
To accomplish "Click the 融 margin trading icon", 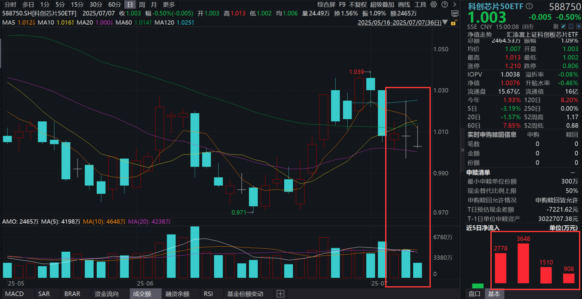I will click(556, 26).
